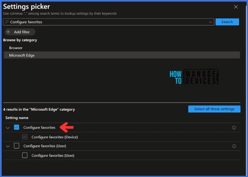Click the indented Configure favorites (User) child label

(x=53, y=156)
